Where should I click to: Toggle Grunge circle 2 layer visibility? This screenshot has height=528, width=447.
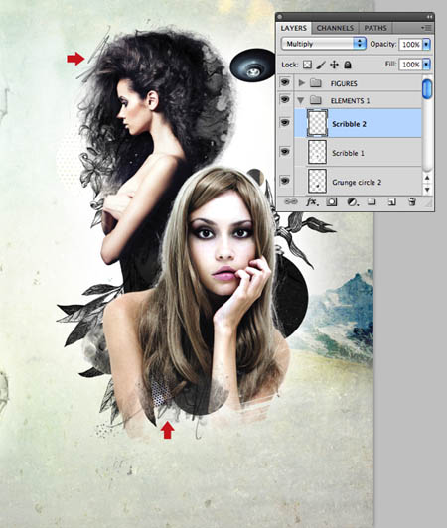click(285, 181)
